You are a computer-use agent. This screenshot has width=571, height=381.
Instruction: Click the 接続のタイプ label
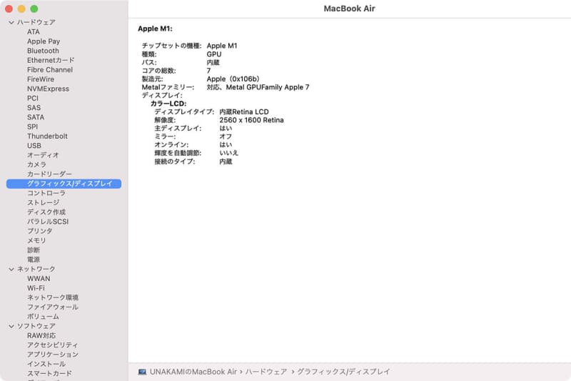pyautogui.click(x=175, y=162)
